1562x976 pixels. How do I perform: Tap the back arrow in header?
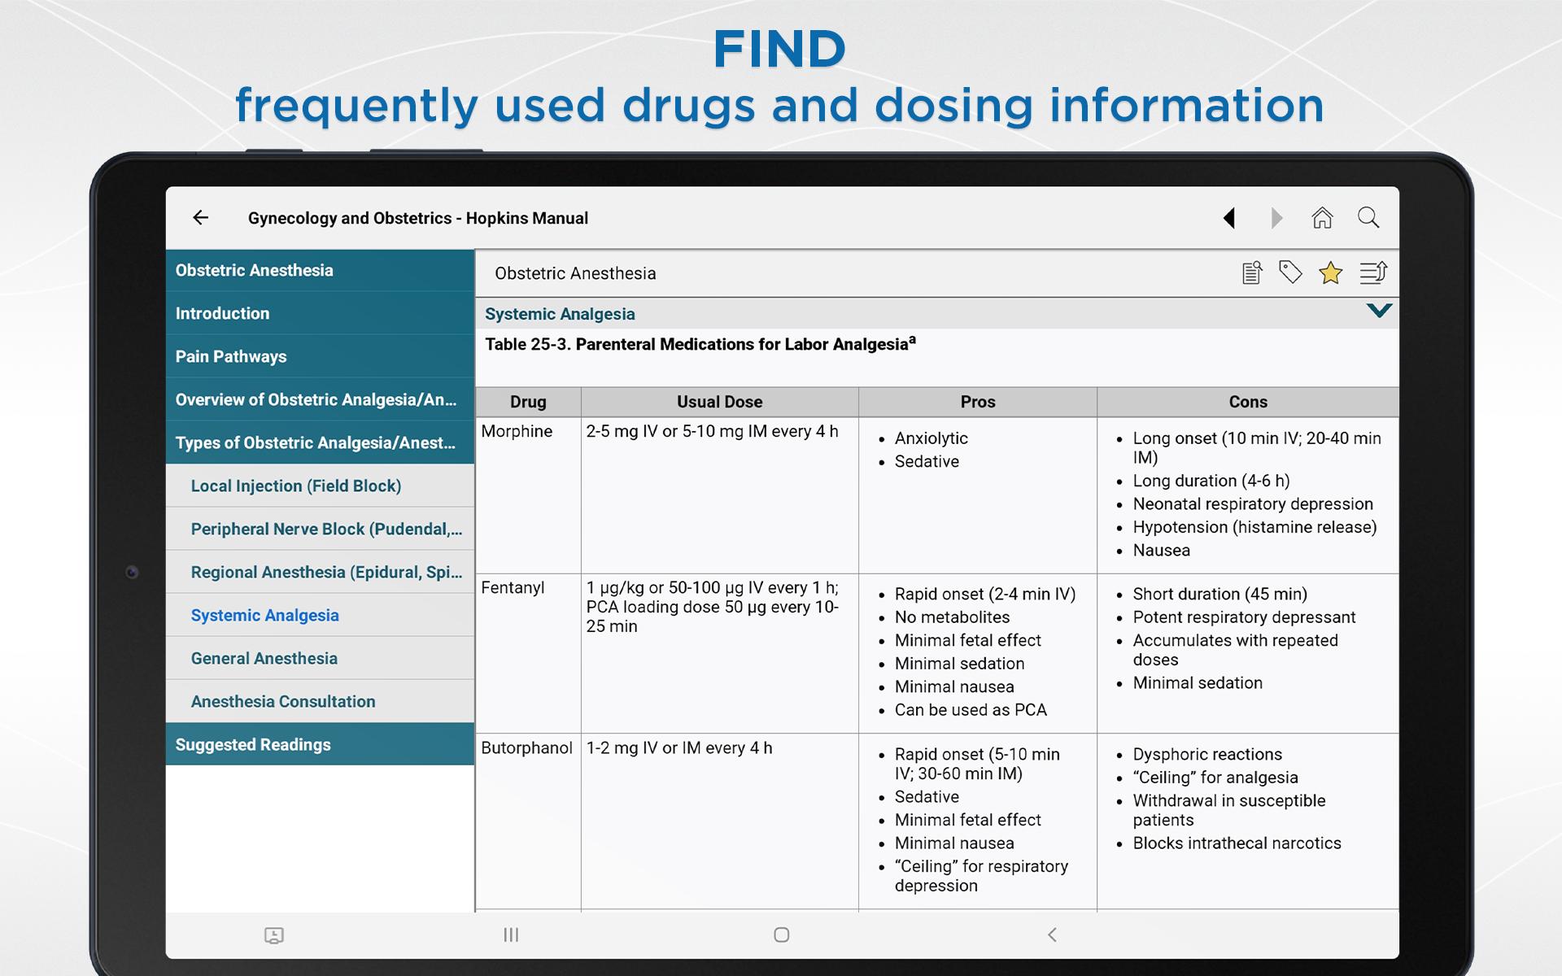click(200, 218)
